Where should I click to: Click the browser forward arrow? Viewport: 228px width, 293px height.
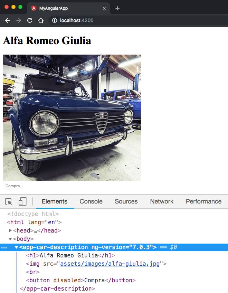19,20
